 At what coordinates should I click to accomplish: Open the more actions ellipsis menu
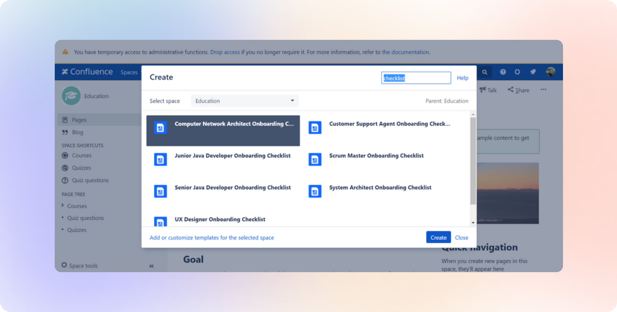(x=543, y=90)
